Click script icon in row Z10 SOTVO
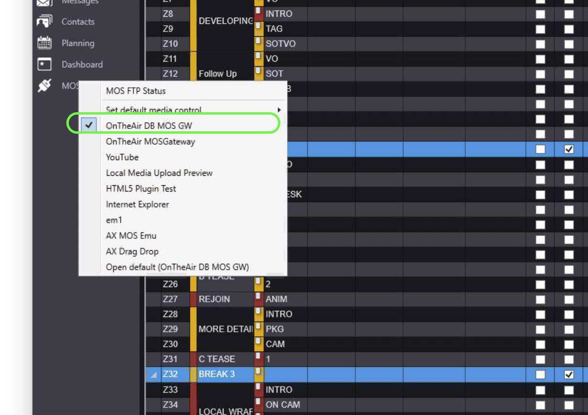 [258, 42]
